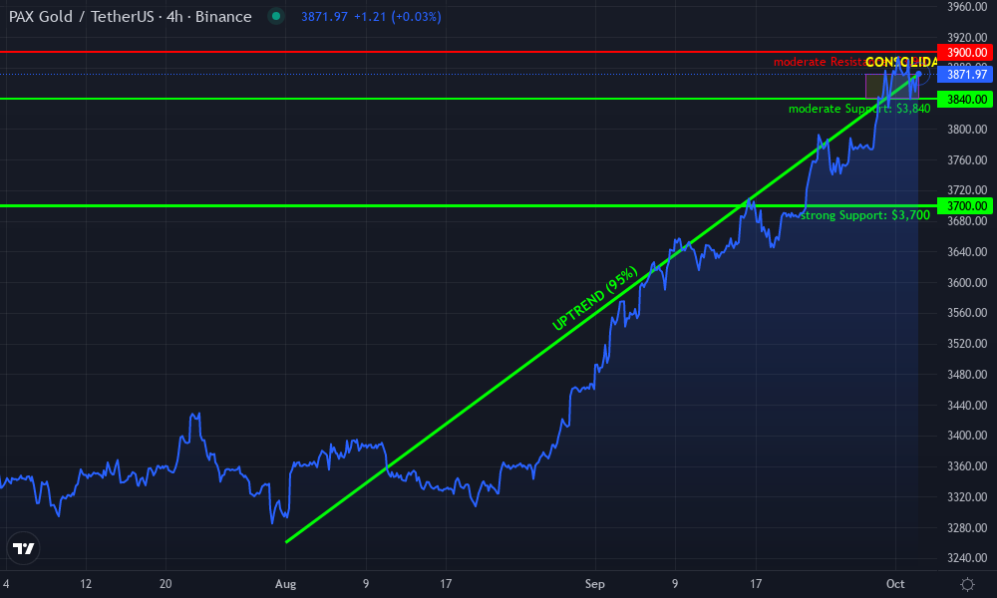
Task: Select the blue 3871.97 current price label
Action: (966, 75)
